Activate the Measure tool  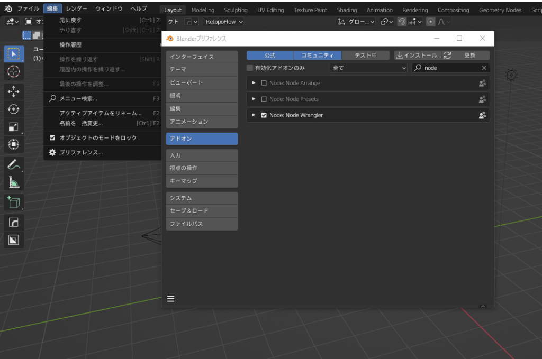[x=14, y=182]
